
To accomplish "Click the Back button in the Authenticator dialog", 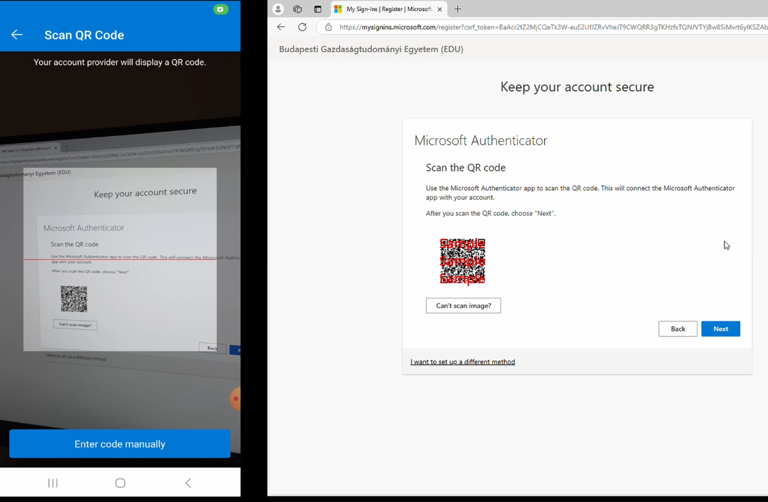I will pos(678,329).
